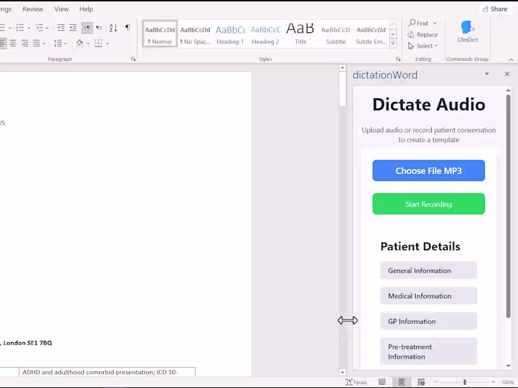The height and width of the screenshot is (388, 518).
Task: Click the Share button
Action: point(495,9)
